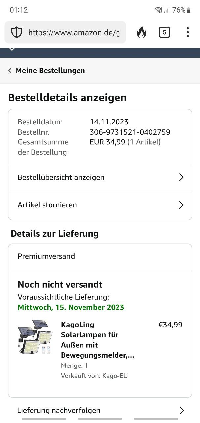Open the tabs counter showing 5
The image size is (200, 423).
(x=164, y=32)
